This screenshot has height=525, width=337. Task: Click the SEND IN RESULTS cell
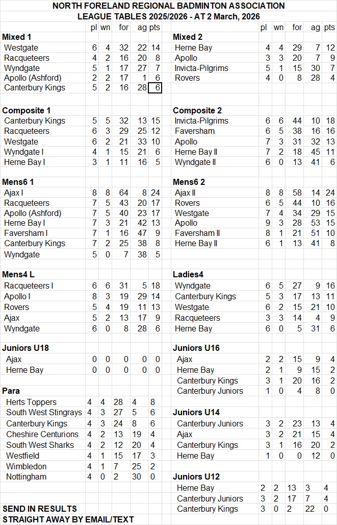tap(40, 509)
